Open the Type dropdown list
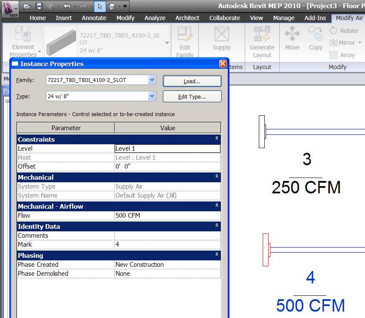Screen dimensions: 365x318 click(x=152, y=96)
